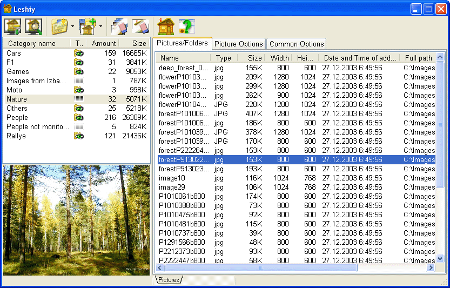Click the Leshiy app icon in title bar
The image size is (450, 288).
pos(8,9)
